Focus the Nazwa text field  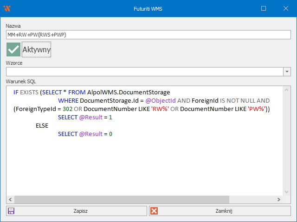pyautogui.click(x=148, y=35)
